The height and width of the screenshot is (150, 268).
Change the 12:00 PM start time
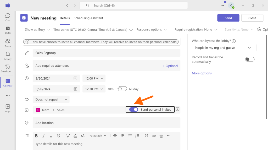[x=94, y=78]
